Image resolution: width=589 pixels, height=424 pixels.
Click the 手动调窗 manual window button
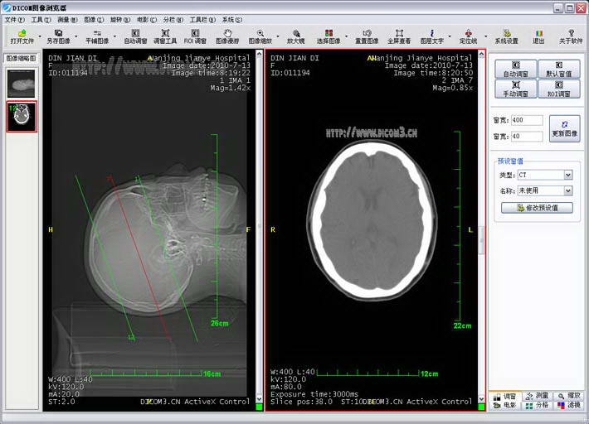click(x=515, y=89)
